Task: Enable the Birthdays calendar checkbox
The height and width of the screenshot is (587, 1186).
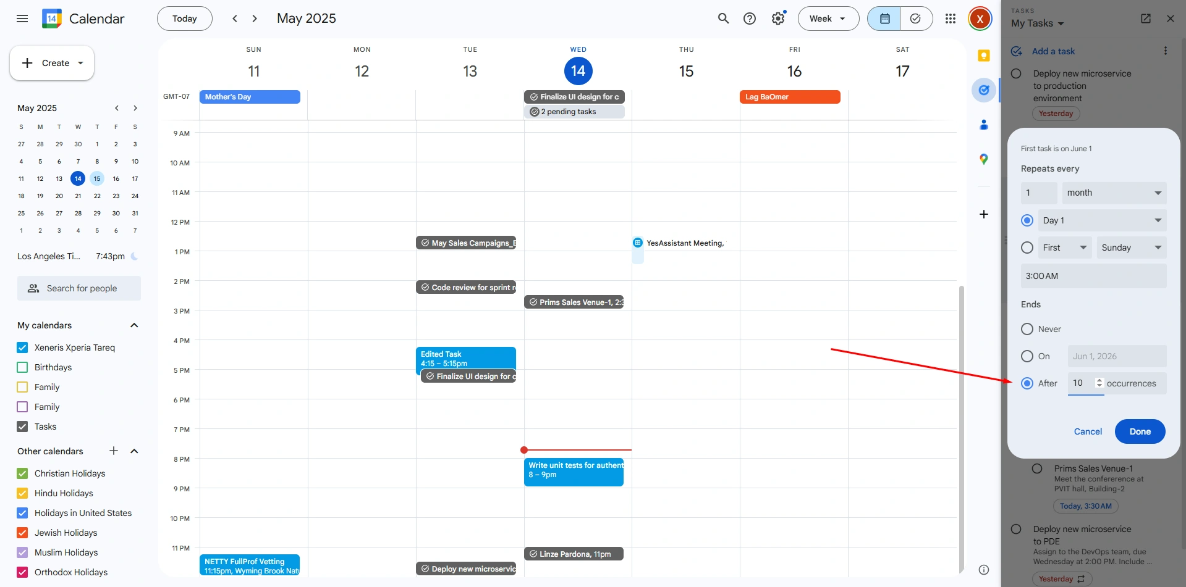Action: click(x=23, y=367)
